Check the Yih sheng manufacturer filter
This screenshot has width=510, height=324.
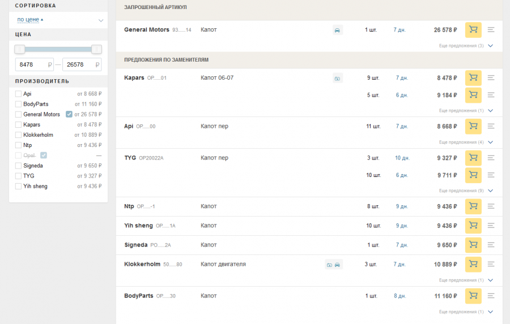pos(18,187)
